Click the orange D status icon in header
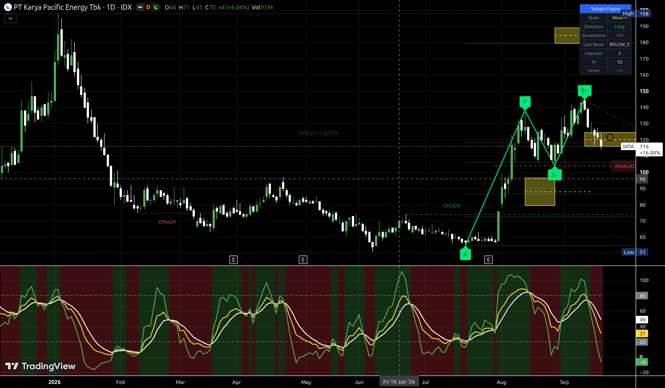Viewport: 665px width, 388px height. coord(148,7)
